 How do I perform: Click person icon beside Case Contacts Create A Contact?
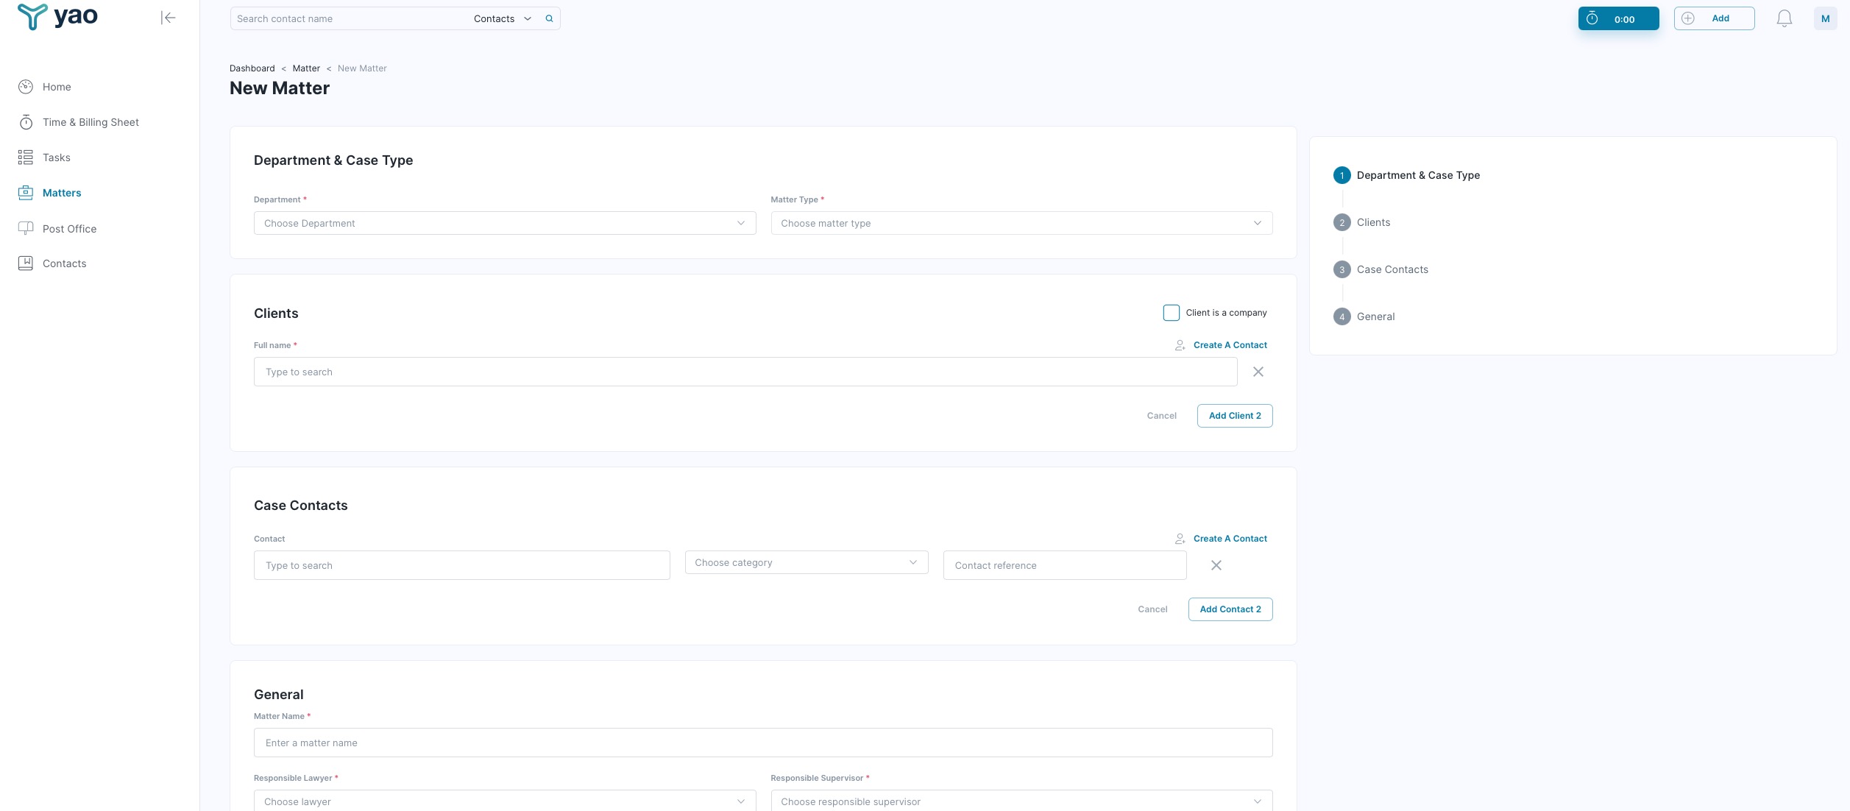click(x=1180, y=539)
